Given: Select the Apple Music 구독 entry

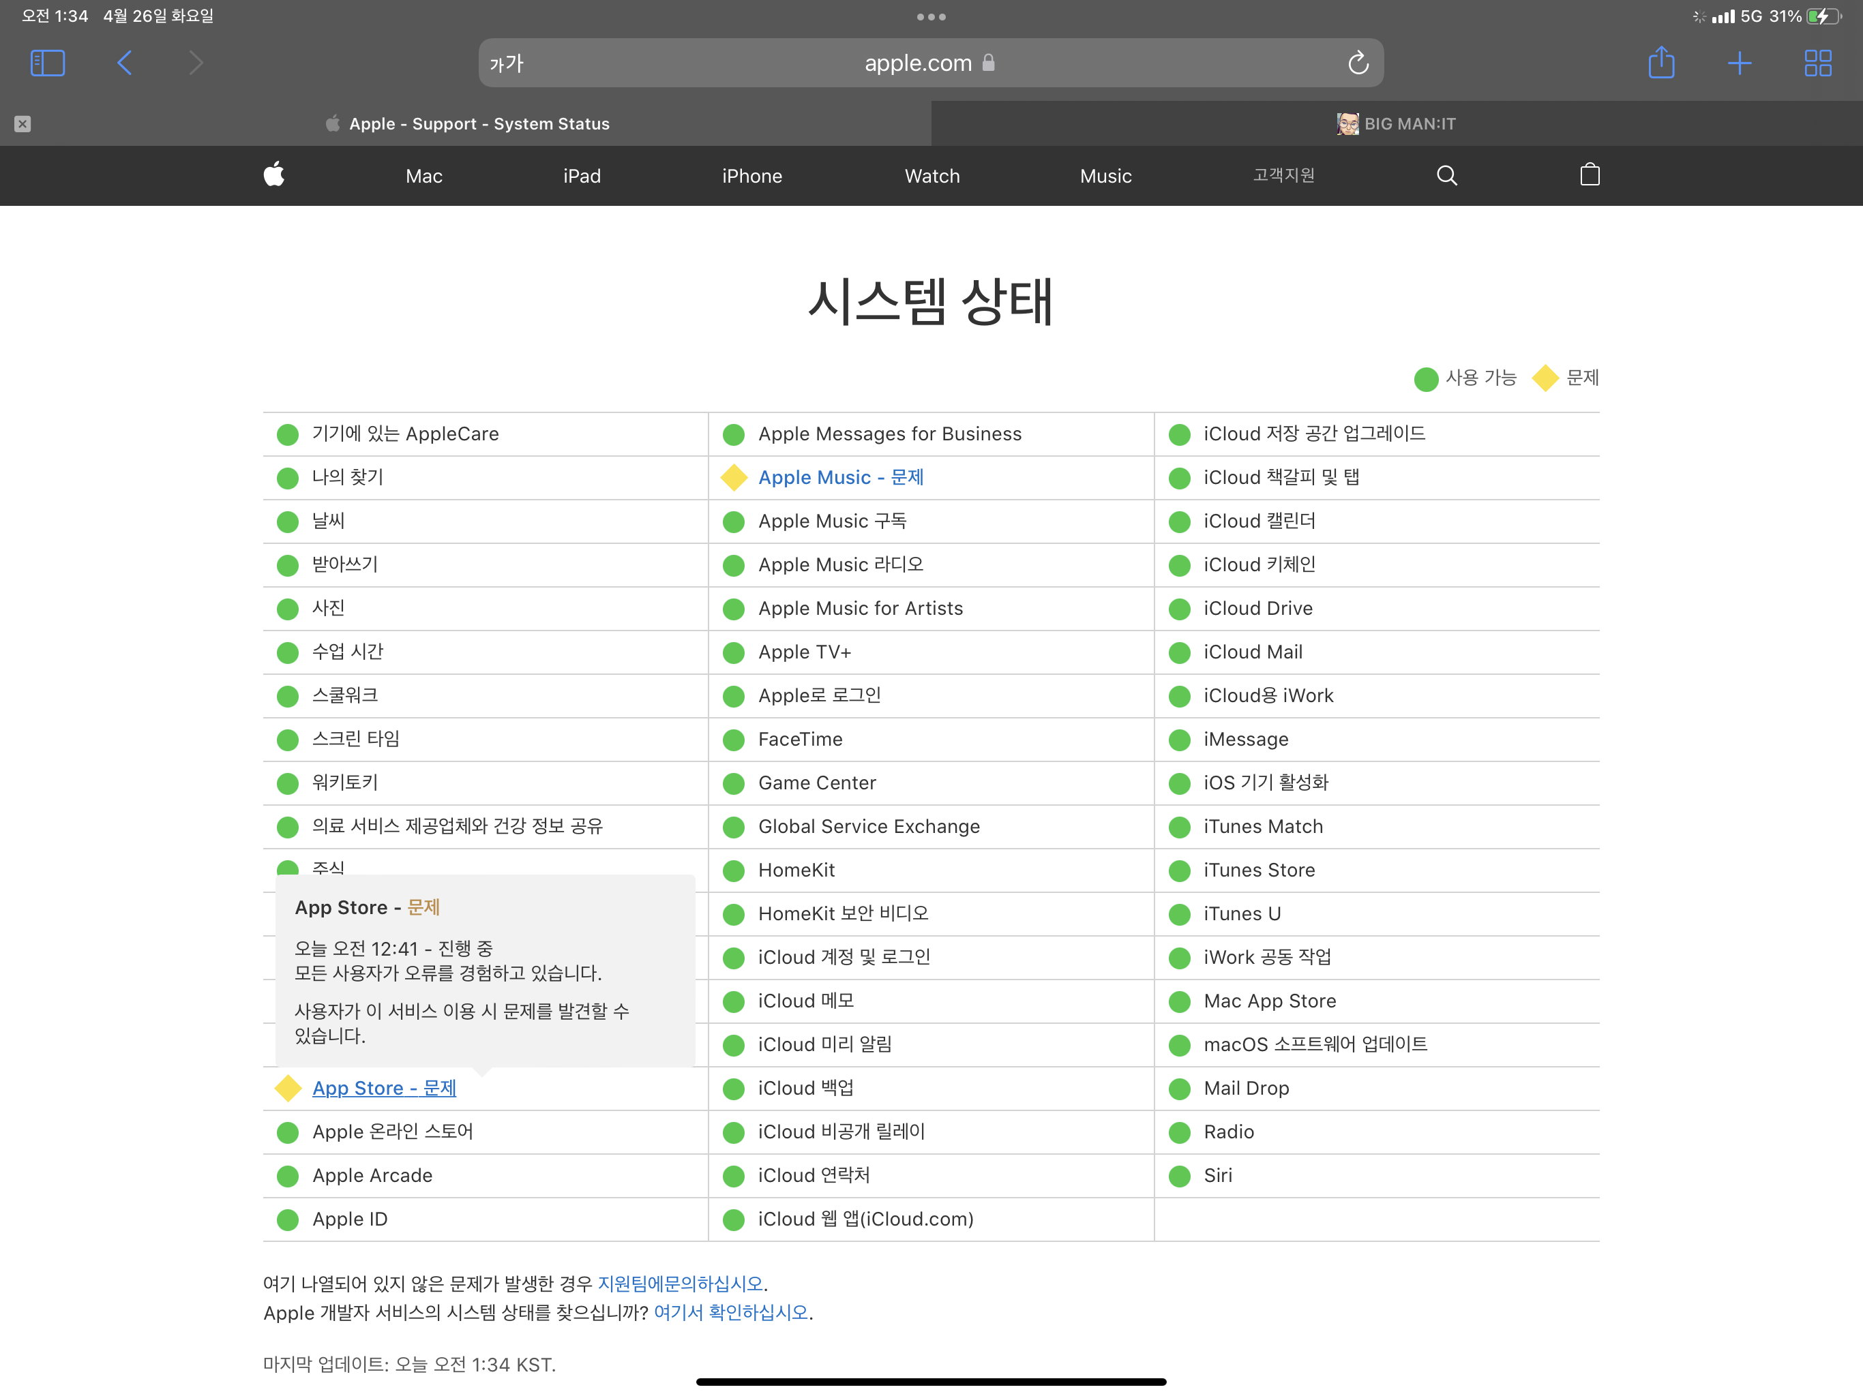Looking at the screenshot, I should tap(931, 521).
